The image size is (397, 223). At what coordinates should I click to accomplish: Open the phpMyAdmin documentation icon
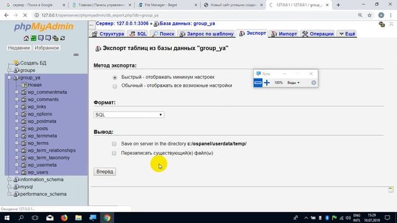41,38
